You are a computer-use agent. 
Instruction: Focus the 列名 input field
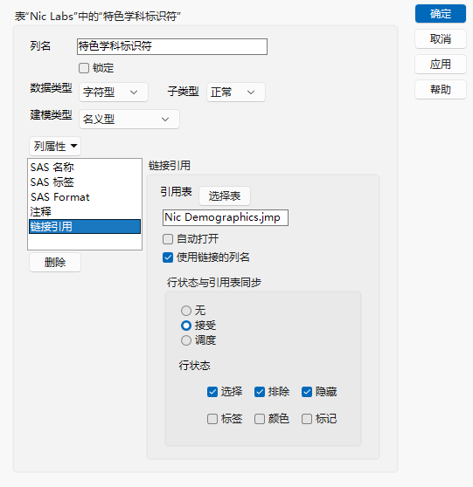(x=172, y=46)
